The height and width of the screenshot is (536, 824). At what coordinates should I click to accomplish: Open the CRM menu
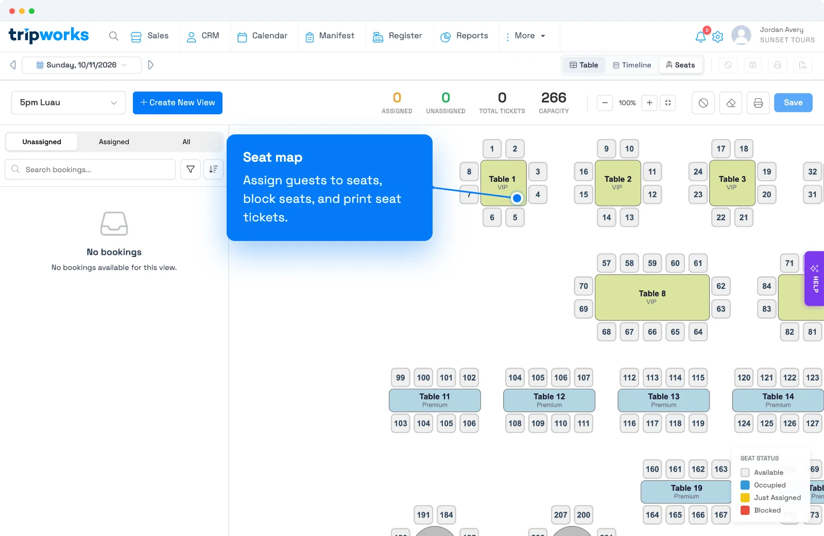point(203,36)
